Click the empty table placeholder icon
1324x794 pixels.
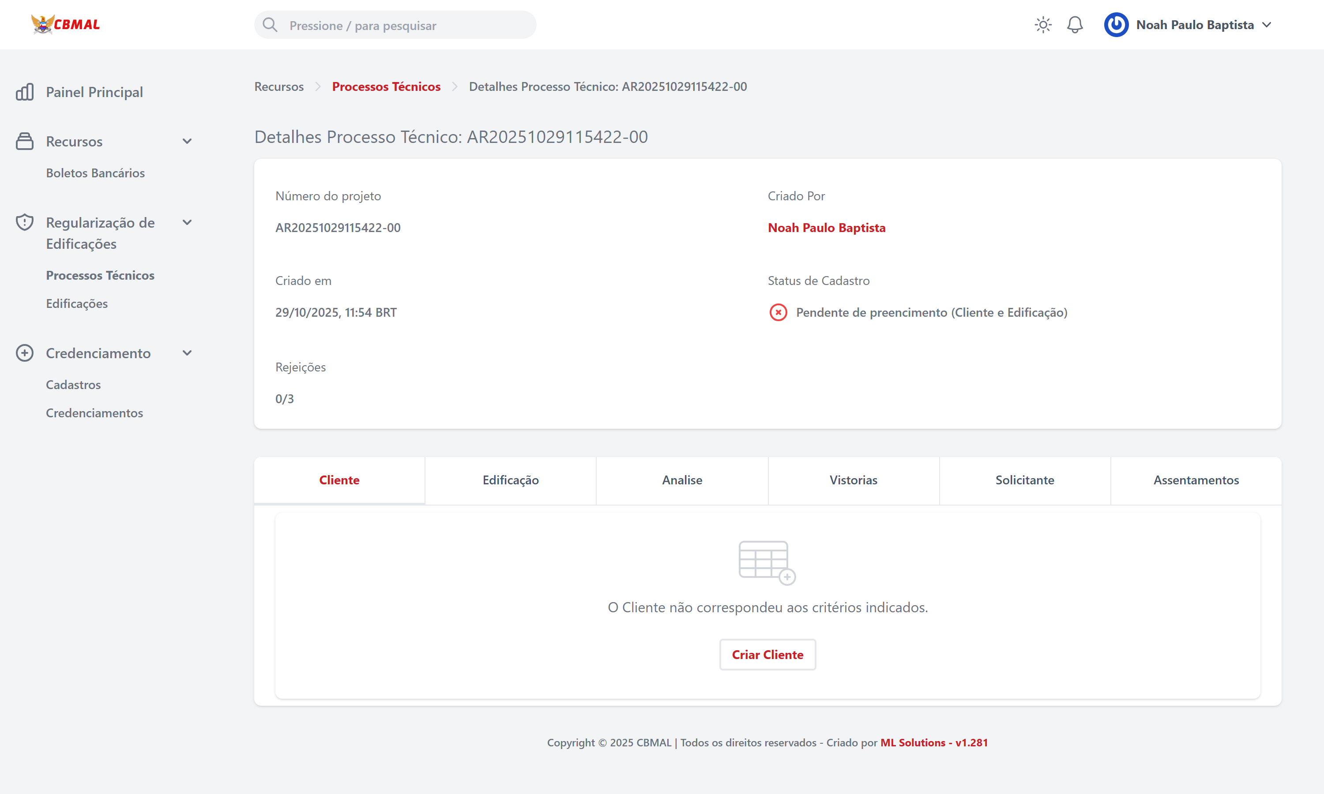[x=766, y=562]
